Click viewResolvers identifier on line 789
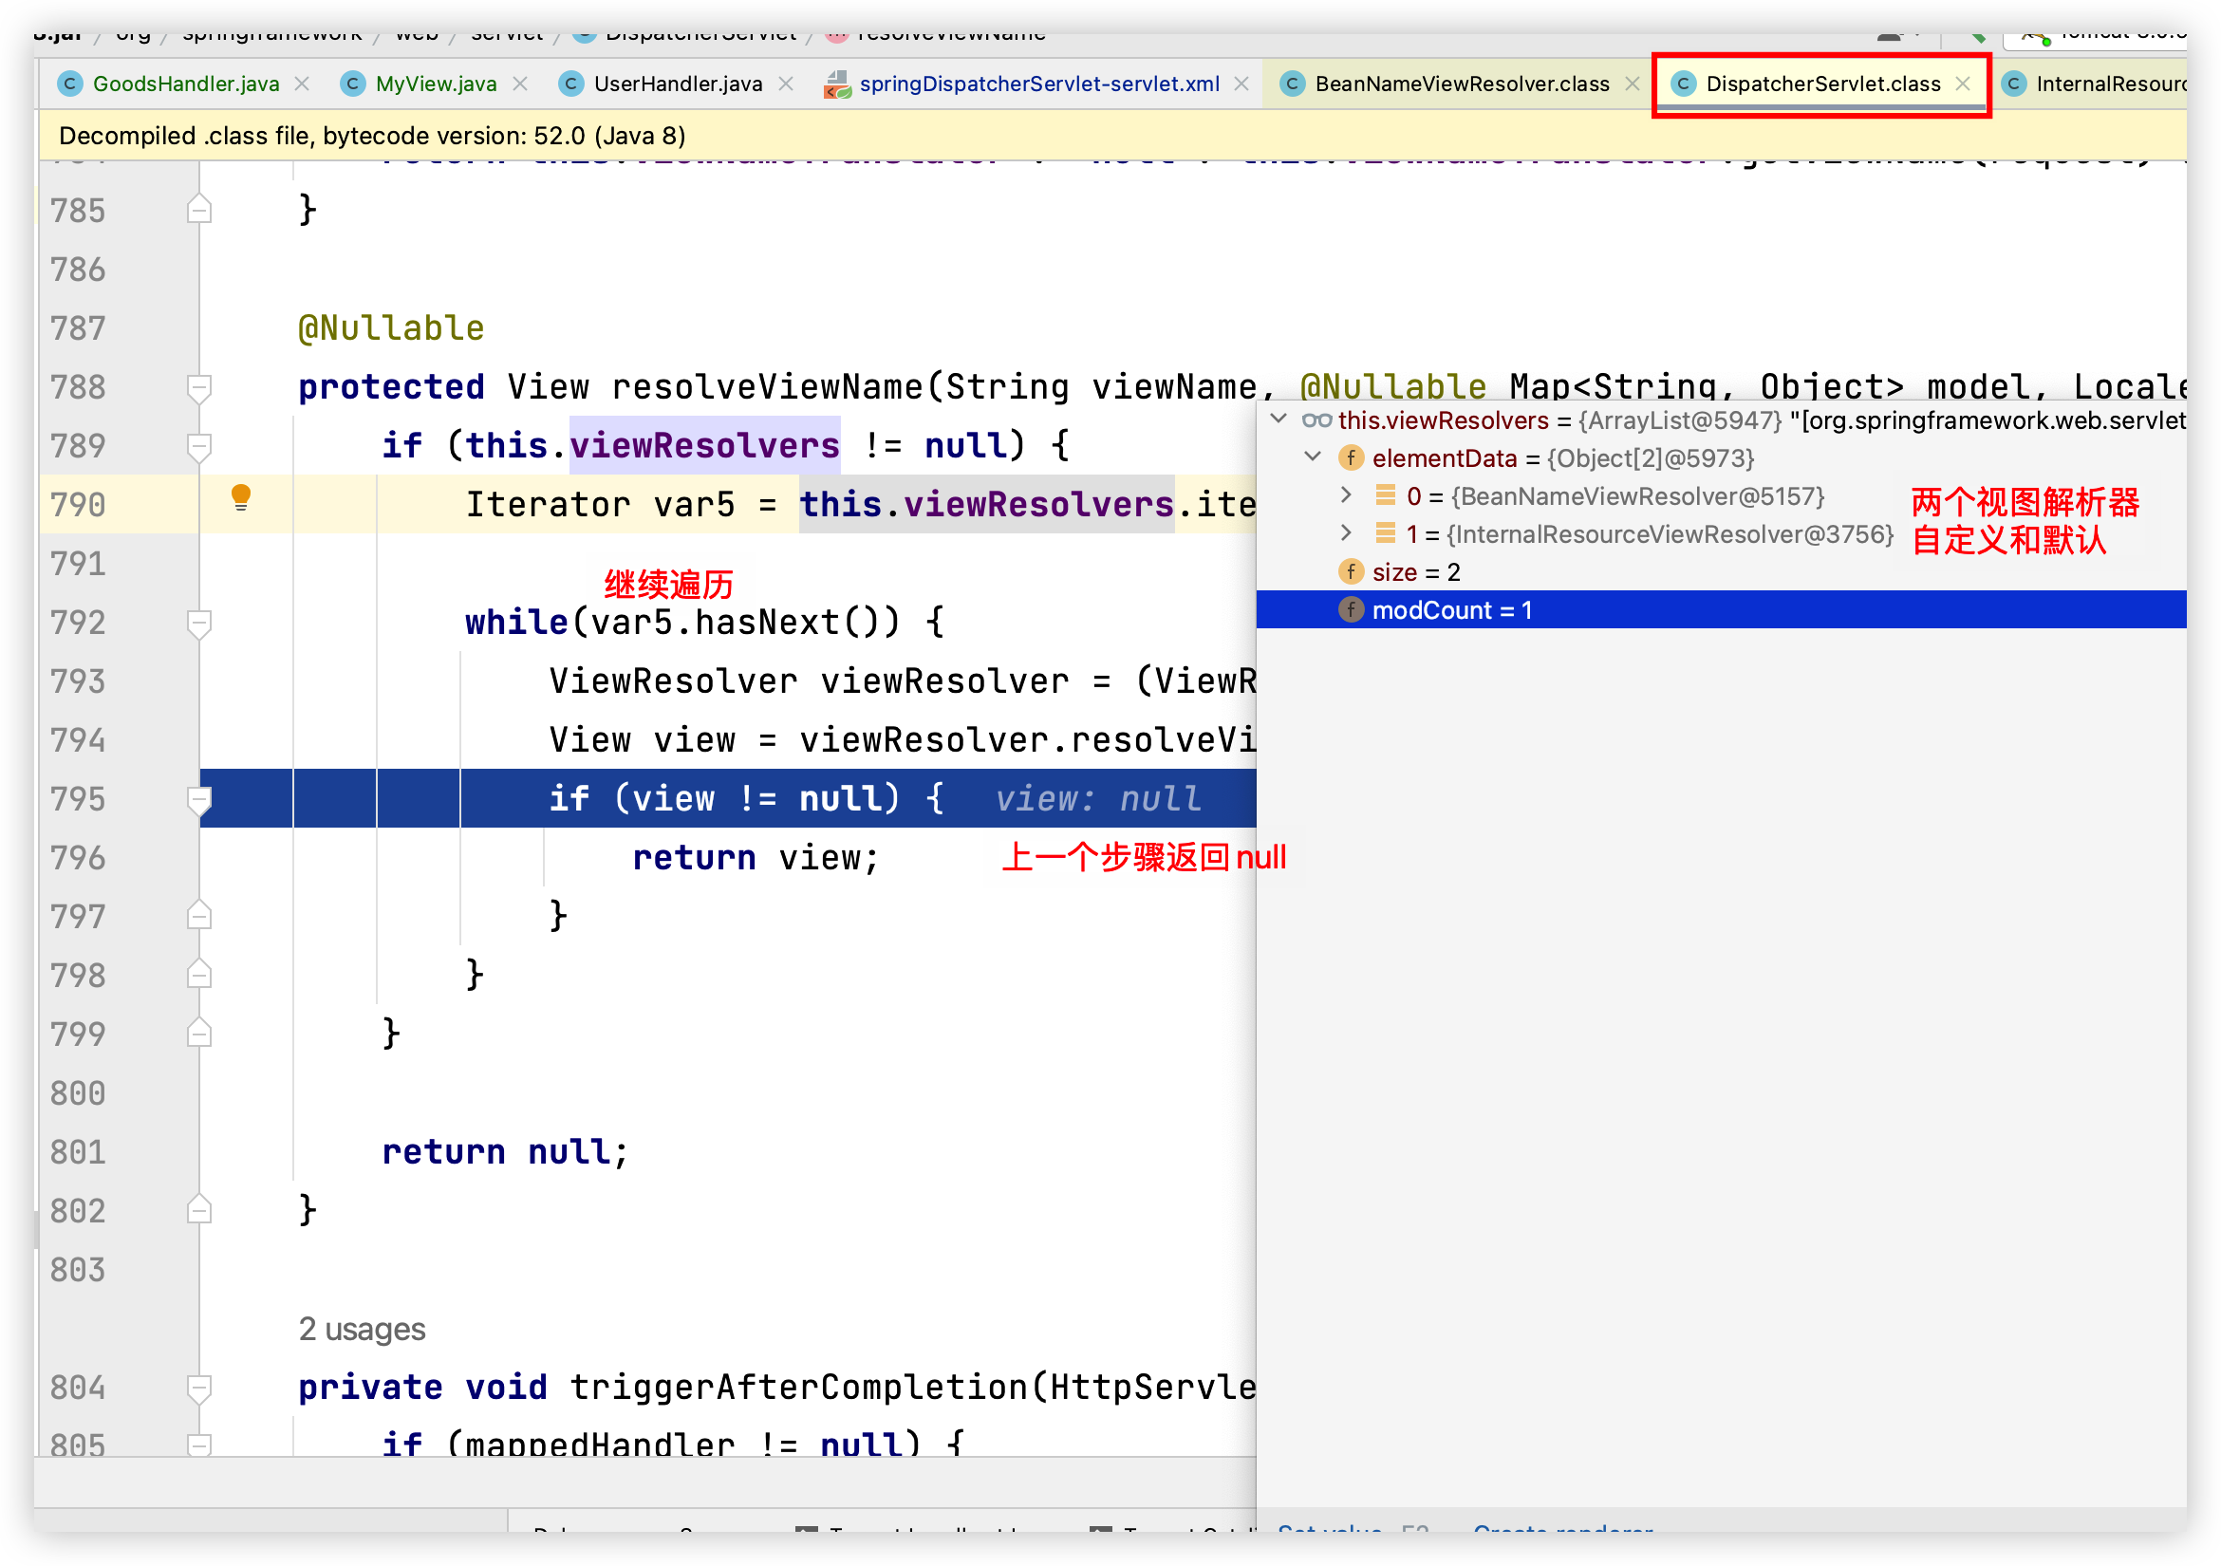This screenshot has height=1566, width=2221. (704, 446)
